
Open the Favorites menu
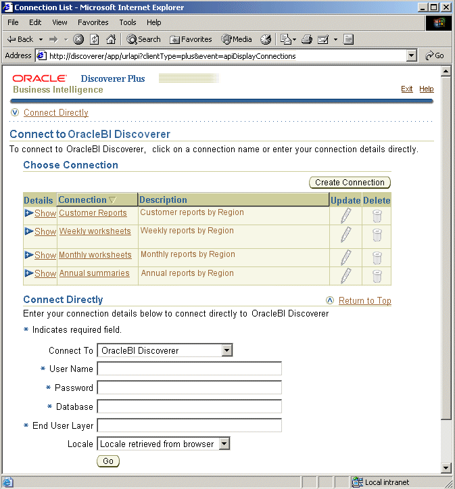pos(93,22)
